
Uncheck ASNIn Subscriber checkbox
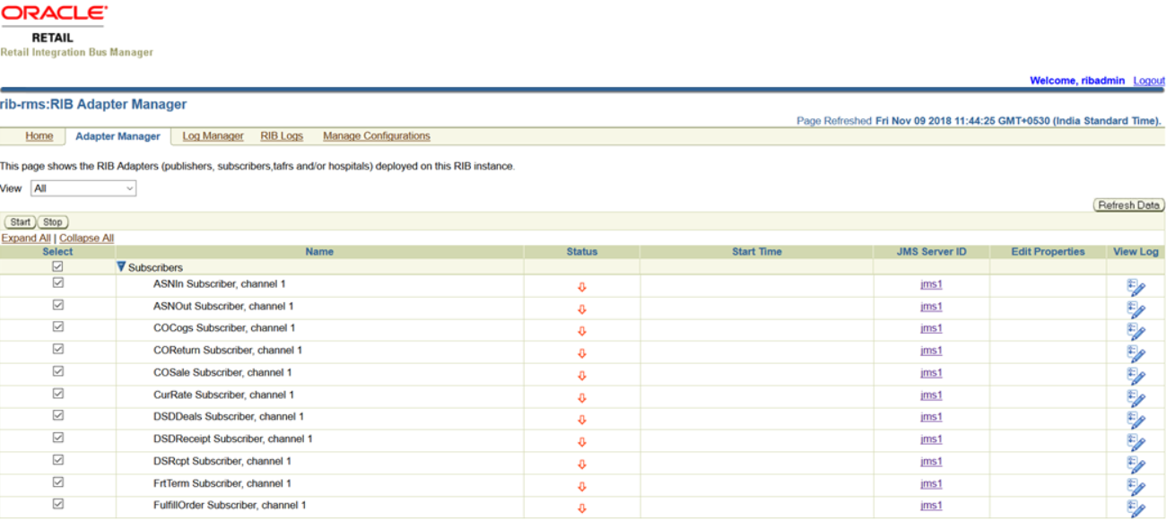coord(58,282)
